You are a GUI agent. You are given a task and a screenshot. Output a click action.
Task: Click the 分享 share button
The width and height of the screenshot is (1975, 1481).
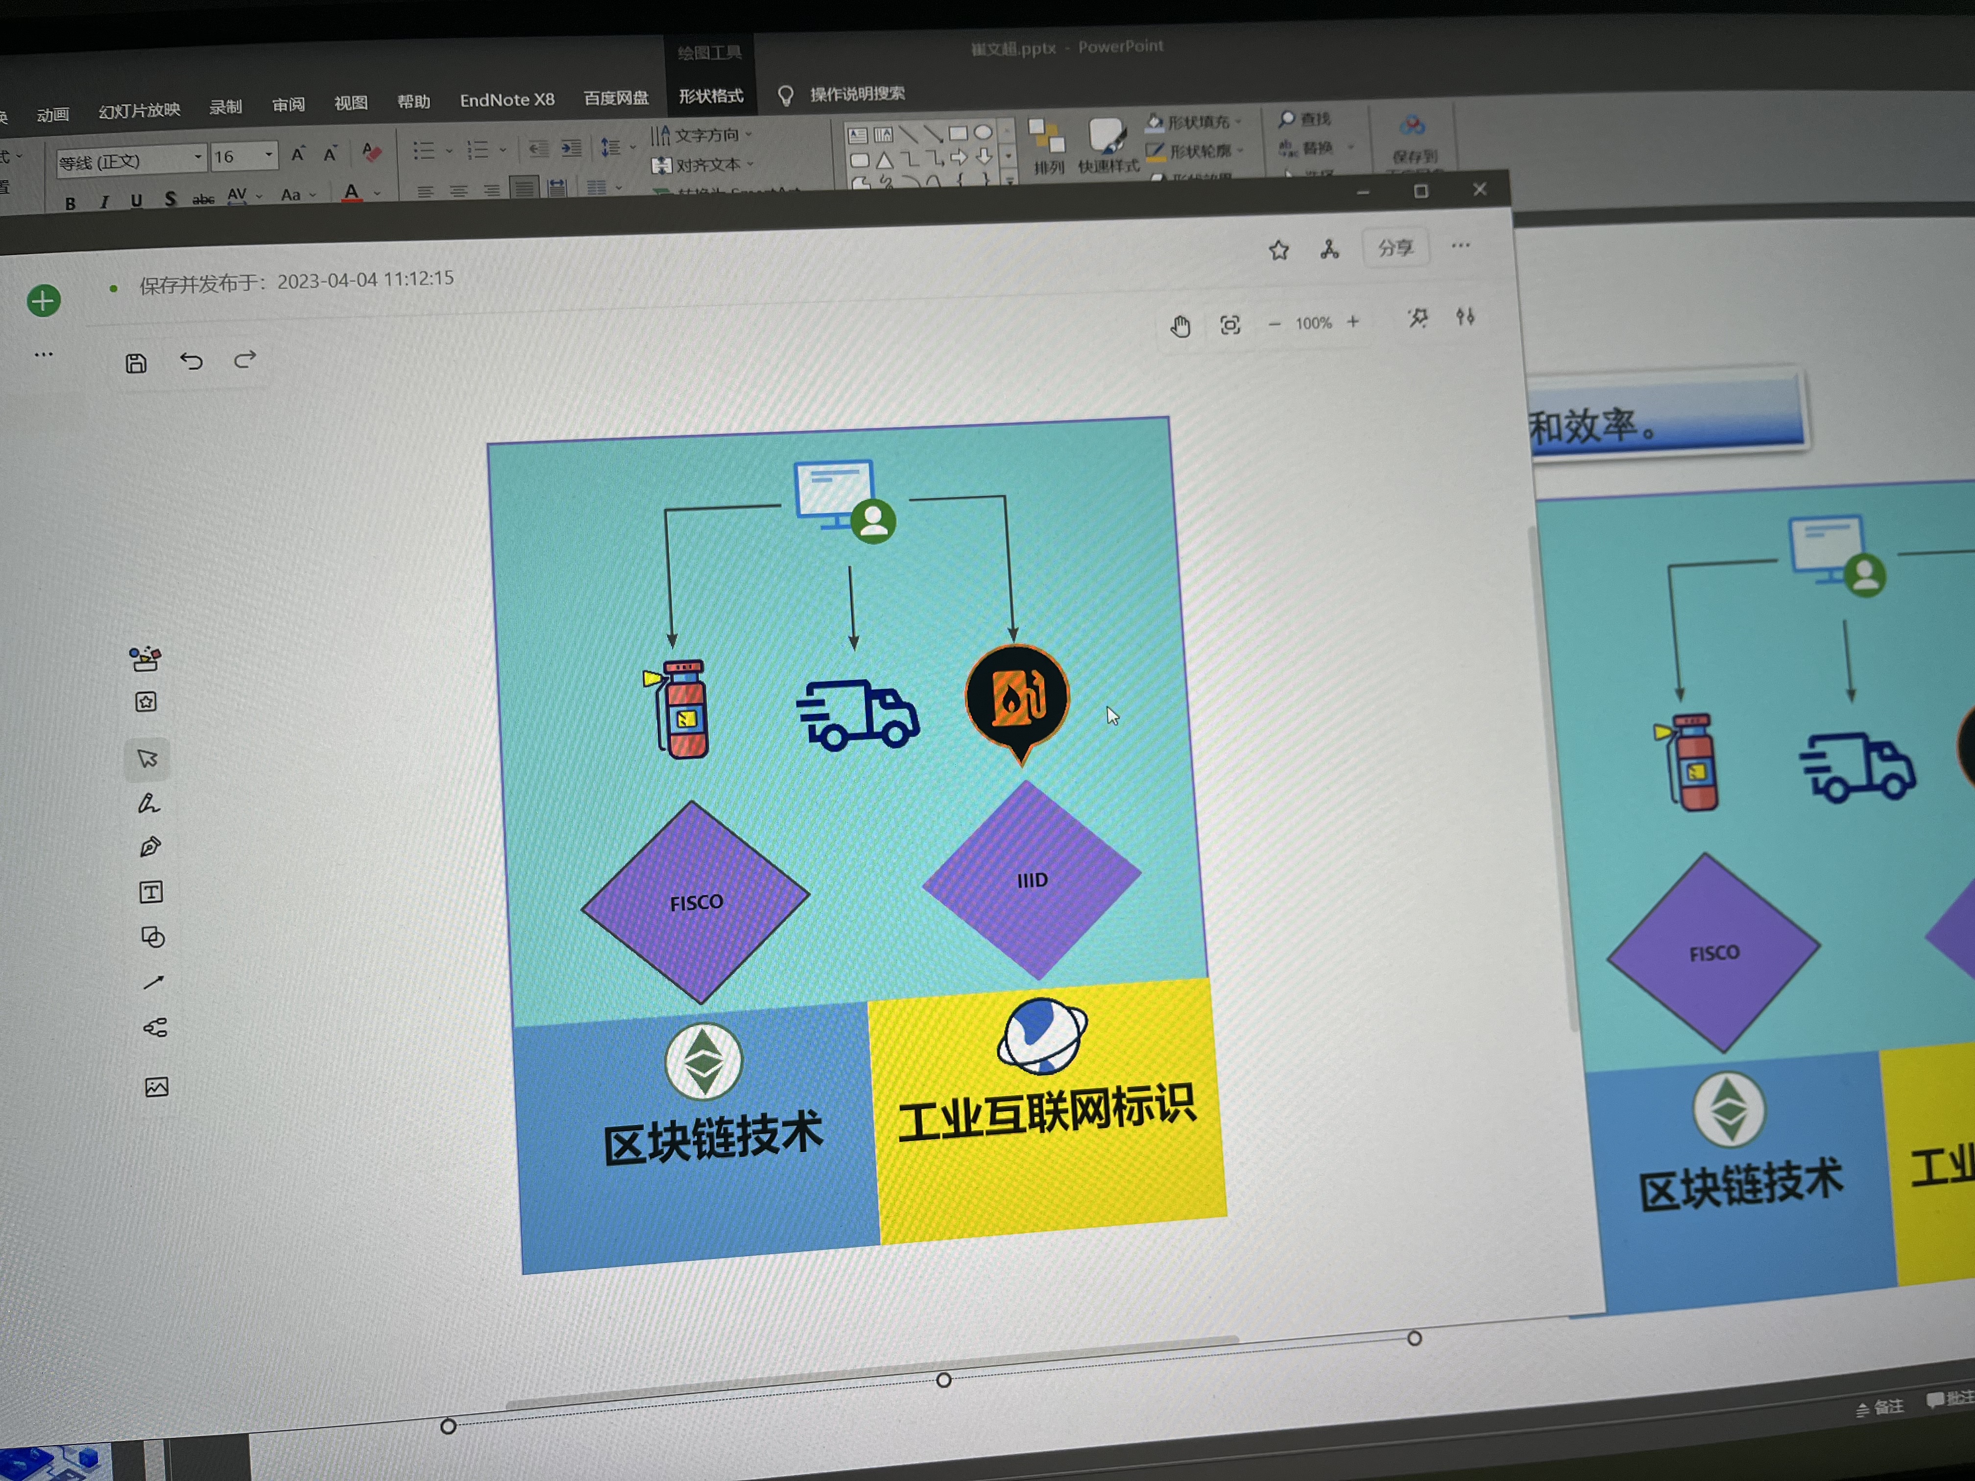(x=1395, y=248)
